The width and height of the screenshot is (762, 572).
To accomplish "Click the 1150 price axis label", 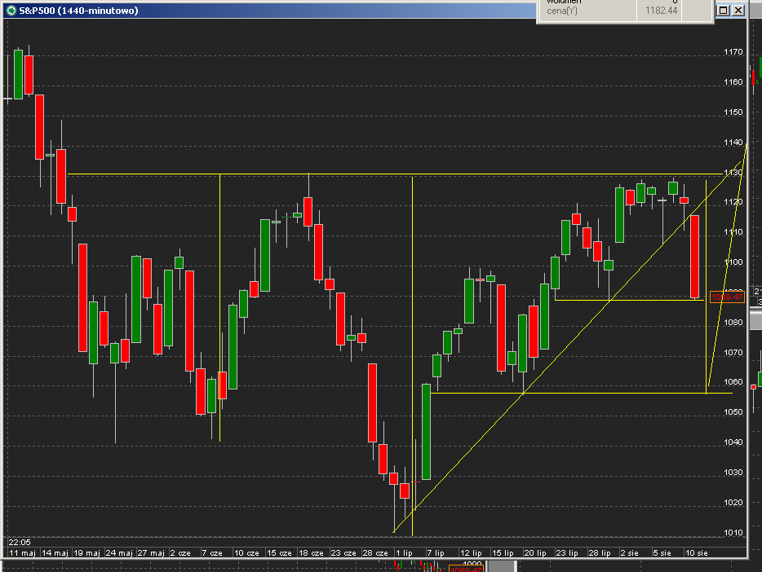I will click(x=733, y=112).
